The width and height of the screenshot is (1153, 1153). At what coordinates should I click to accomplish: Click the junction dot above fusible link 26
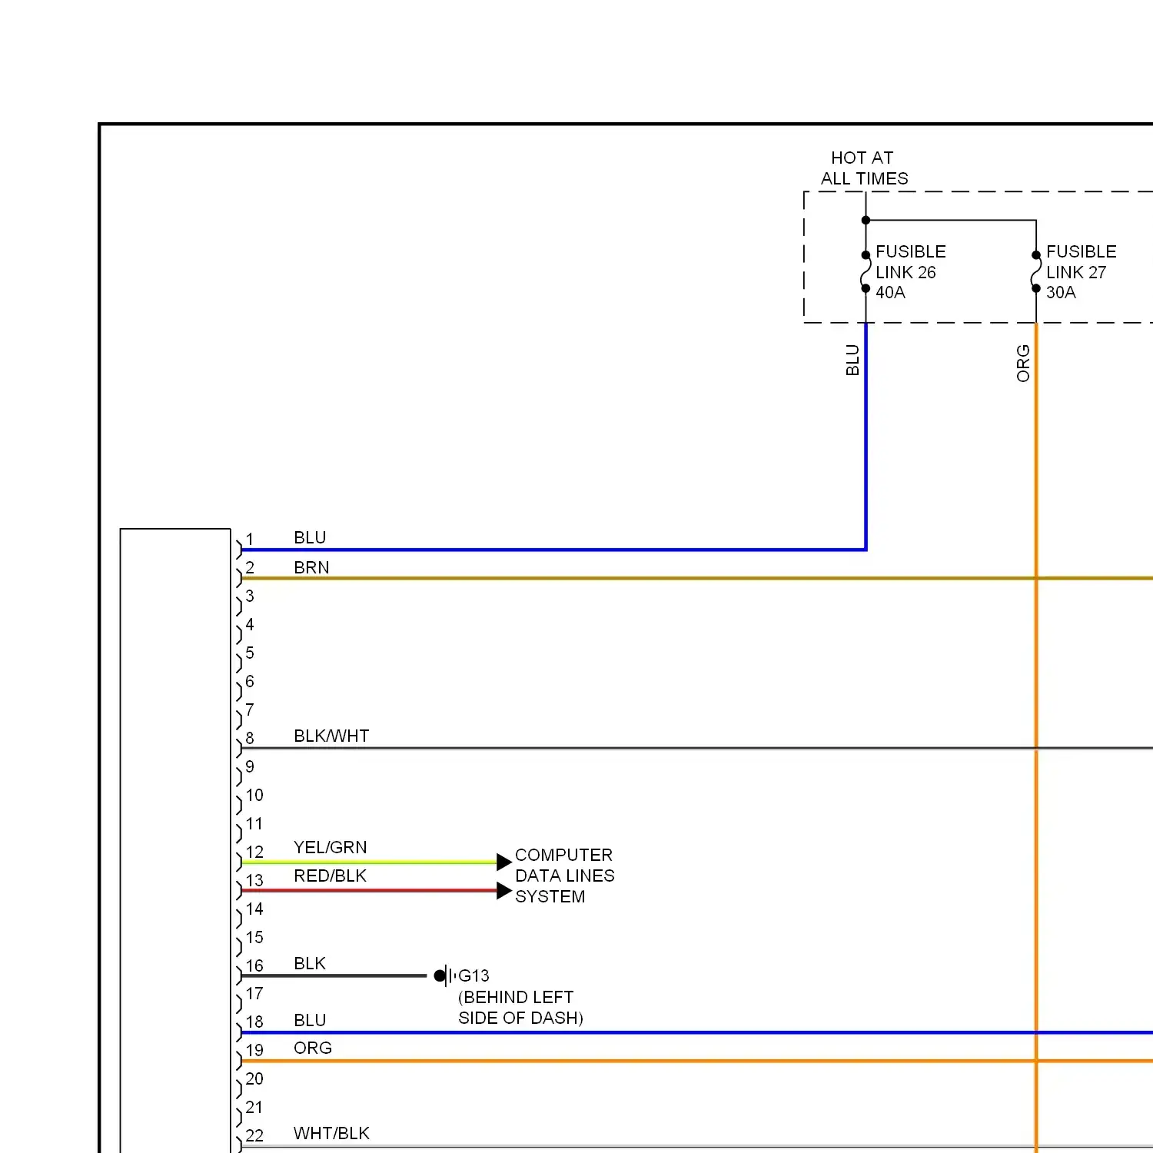pos(866,220)
